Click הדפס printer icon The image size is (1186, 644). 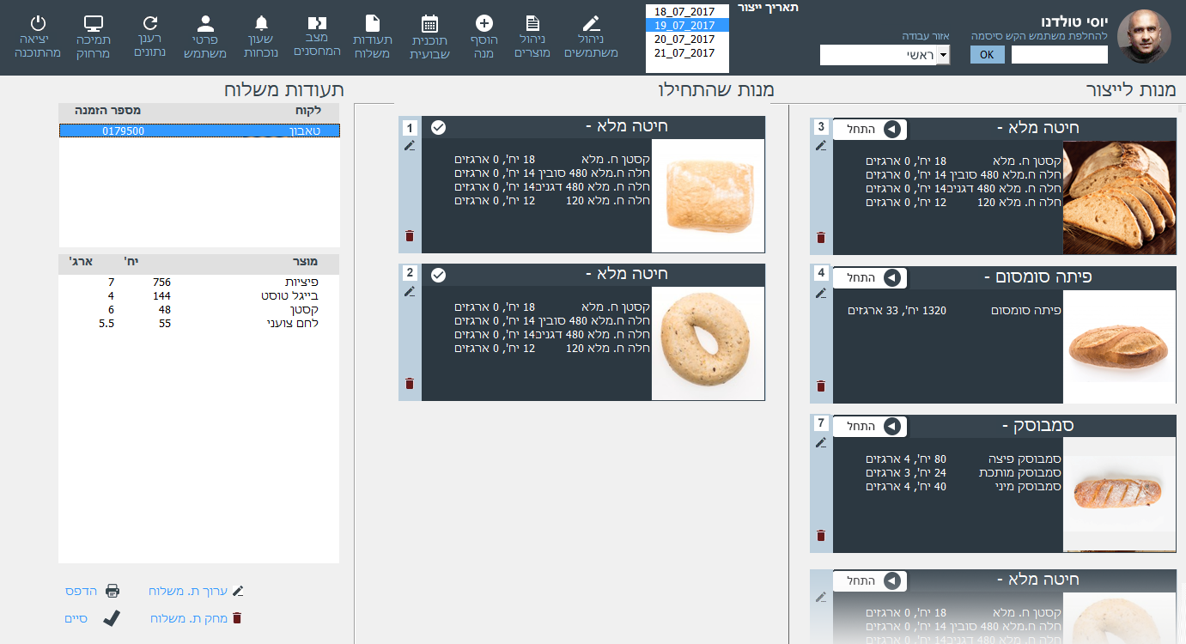[113, 591]
